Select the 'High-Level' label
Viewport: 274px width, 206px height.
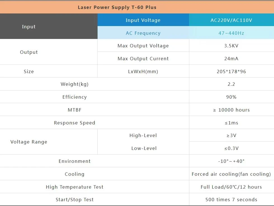pyautogui.click(x=143, y=135)
